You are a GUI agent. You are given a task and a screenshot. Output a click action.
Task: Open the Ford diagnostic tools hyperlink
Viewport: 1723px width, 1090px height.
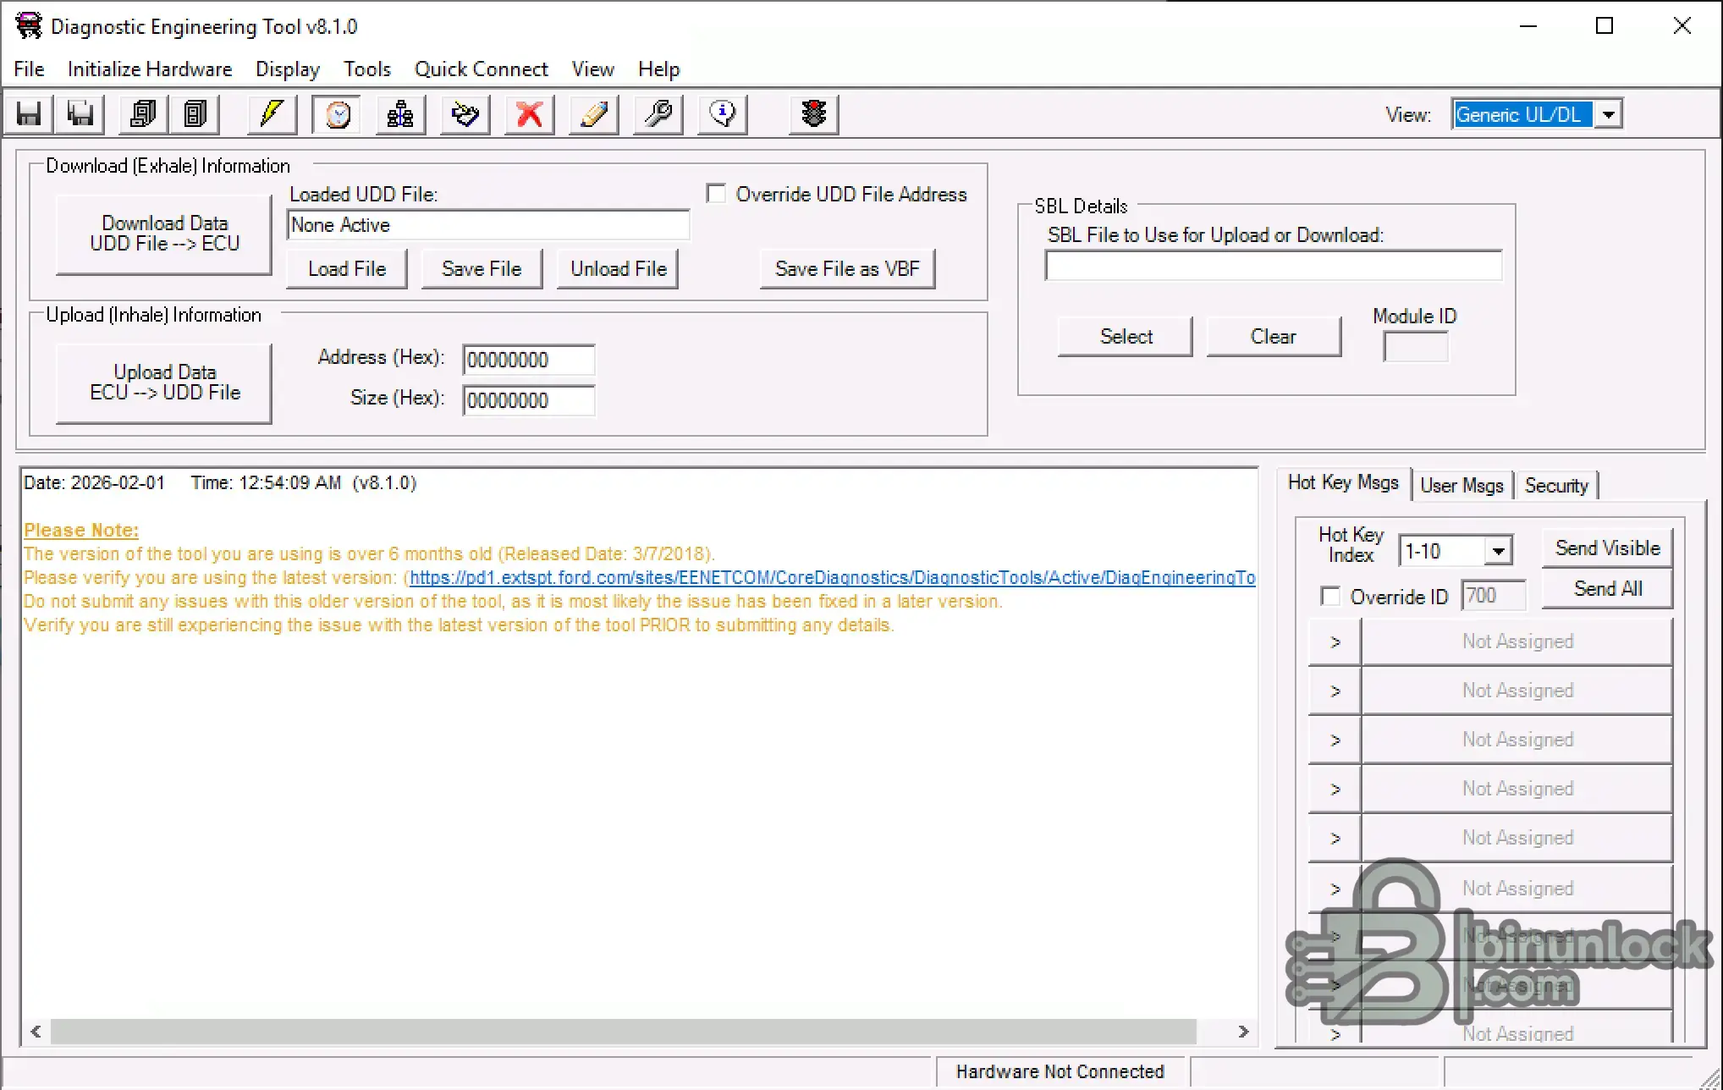pos(831,578)
